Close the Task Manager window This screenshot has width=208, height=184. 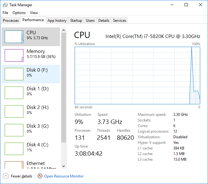click(201, 5)
